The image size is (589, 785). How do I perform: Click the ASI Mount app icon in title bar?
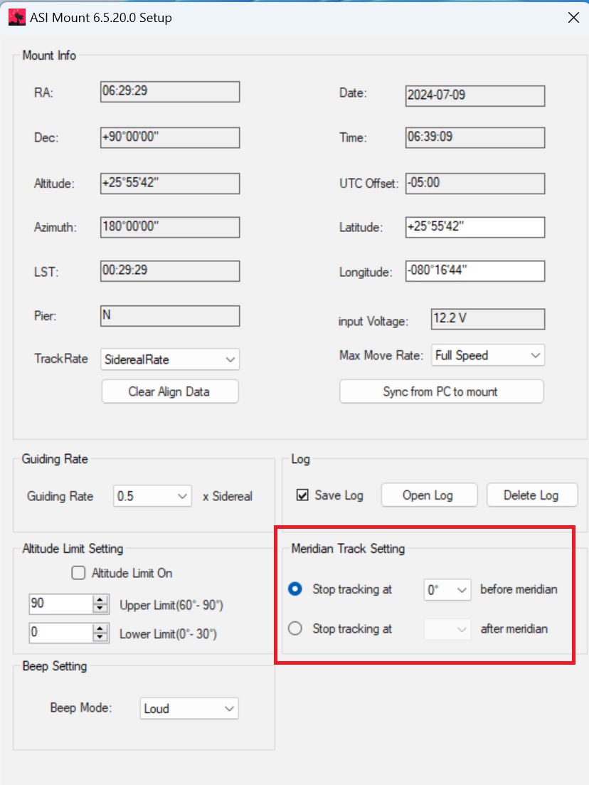[x=17, y=18]
